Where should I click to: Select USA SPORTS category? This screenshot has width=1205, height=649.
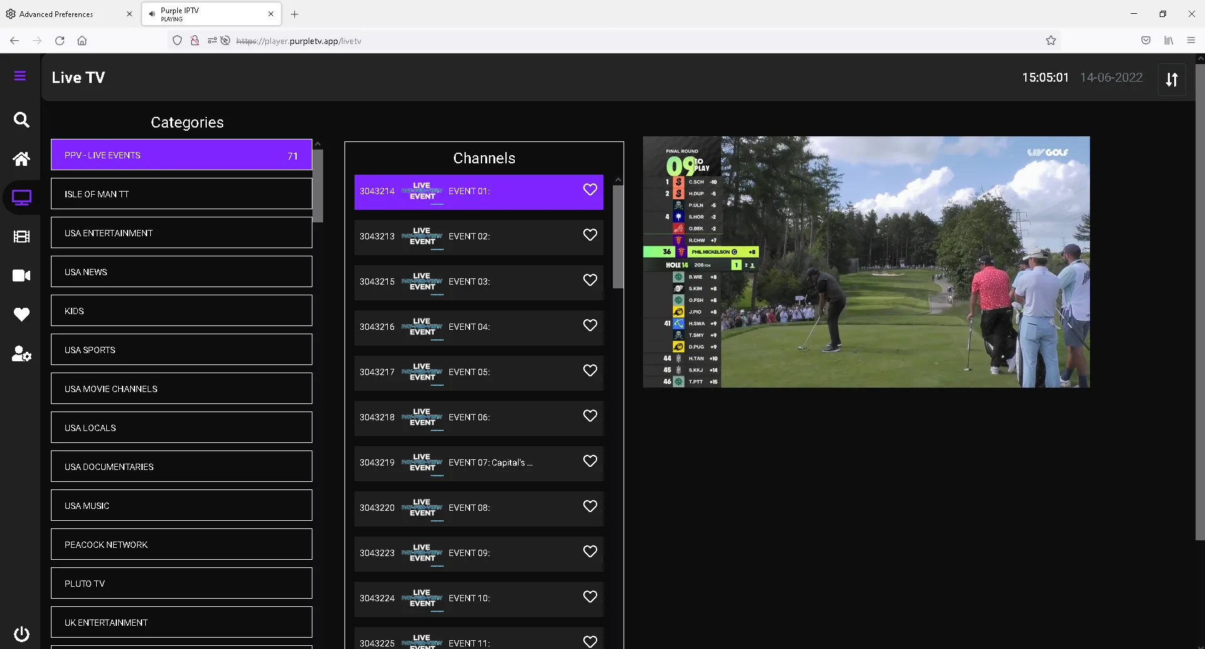pyautogui.click(x=182, y=349)
